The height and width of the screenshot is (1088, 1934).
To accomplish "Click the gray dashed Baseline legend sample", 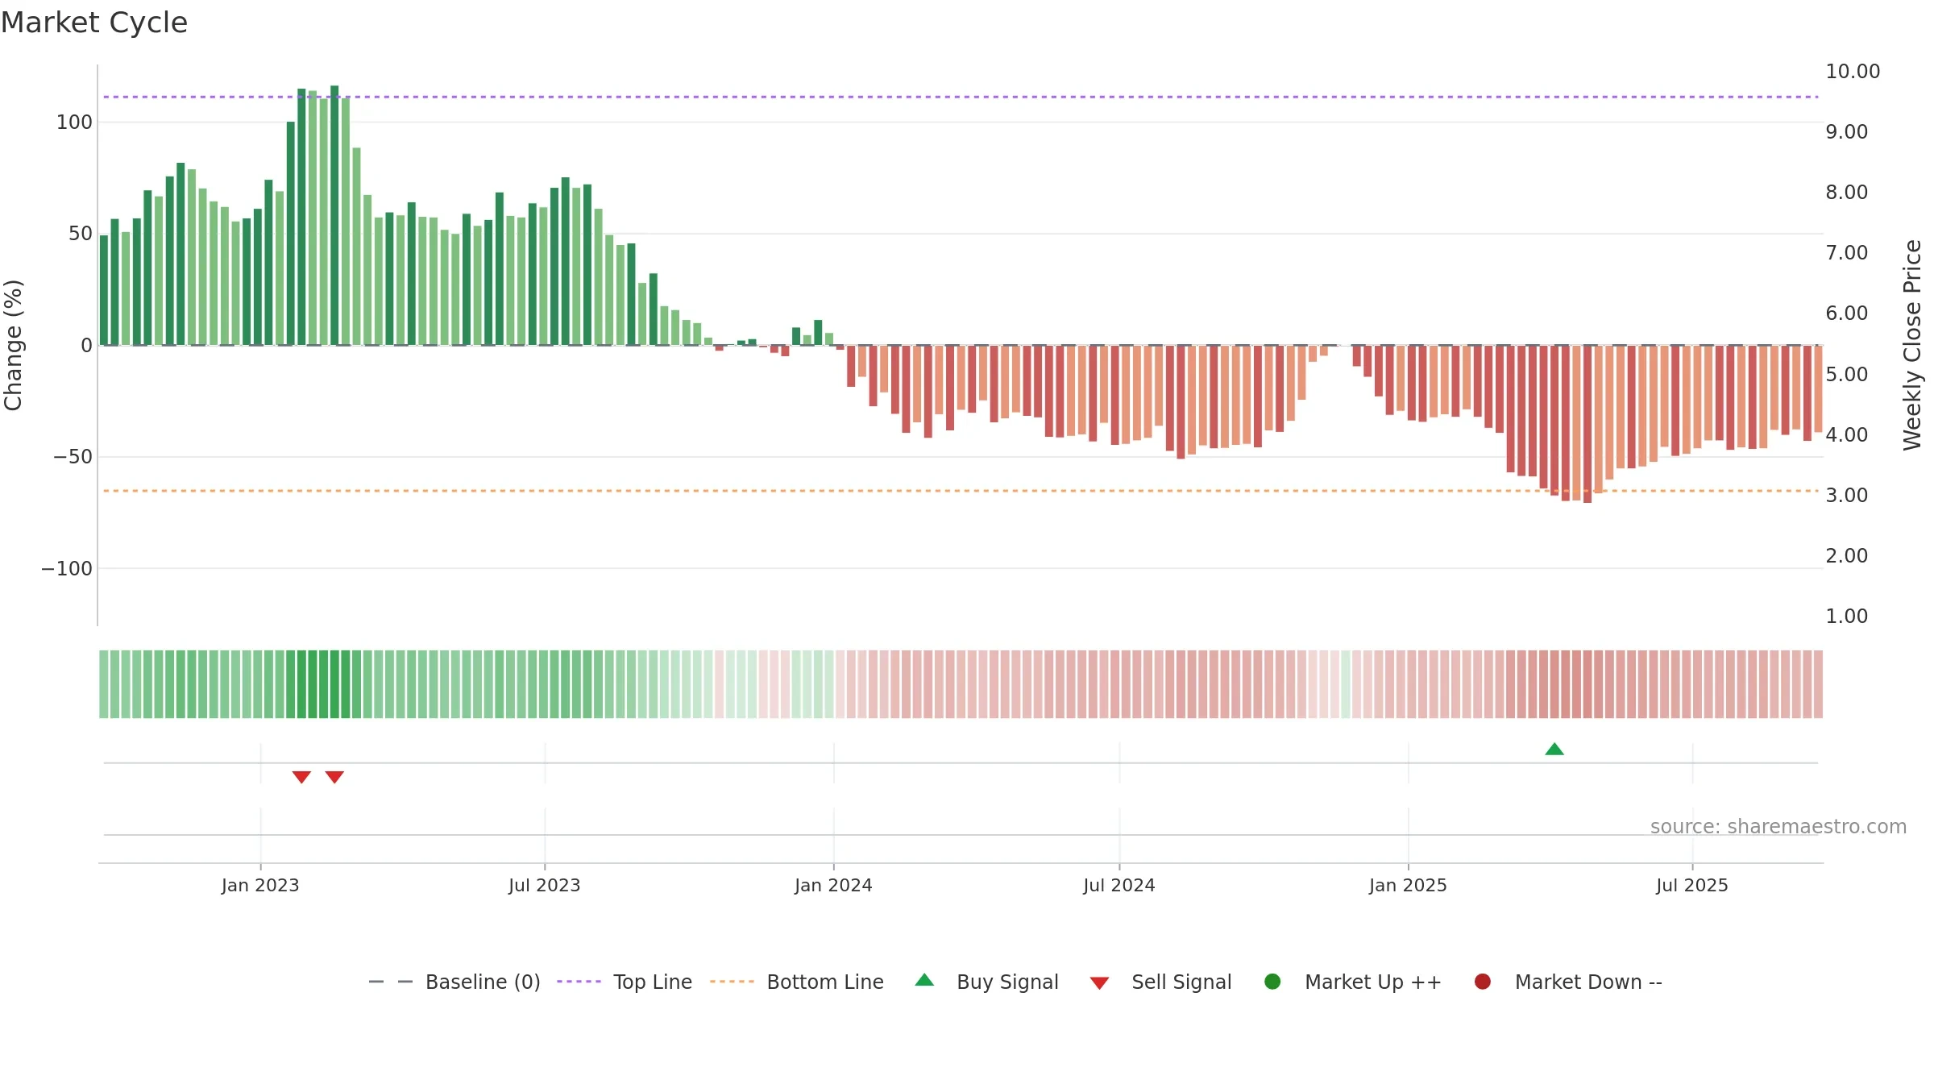I will [391, 982].
